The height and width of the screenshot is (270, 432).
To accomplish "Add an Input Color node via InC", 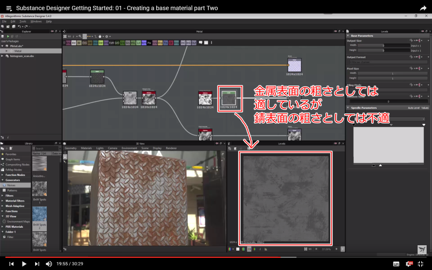I will pos(183,43).
